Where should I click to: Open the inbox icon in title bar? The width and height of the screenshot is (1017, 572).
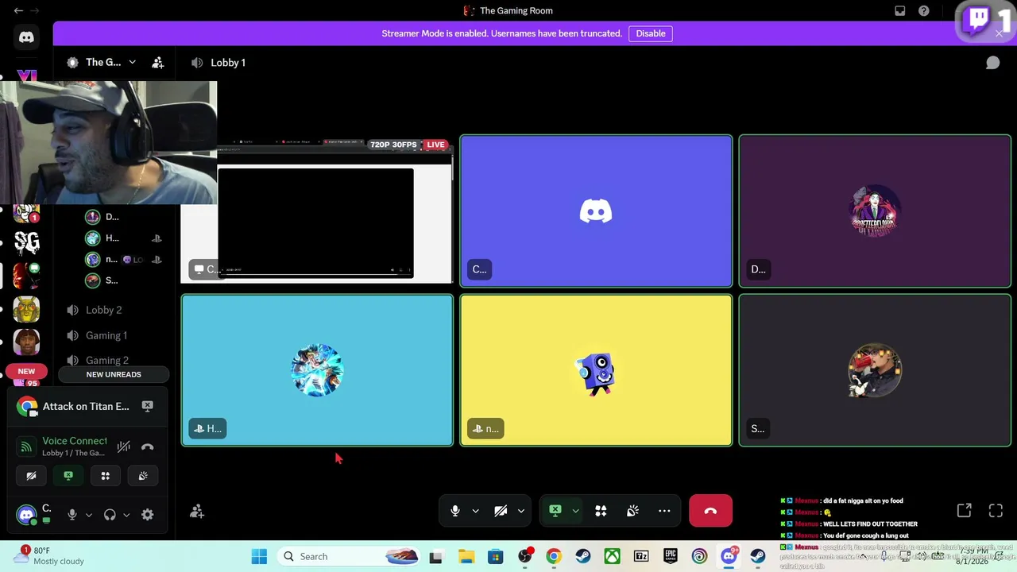coord(900,10)
